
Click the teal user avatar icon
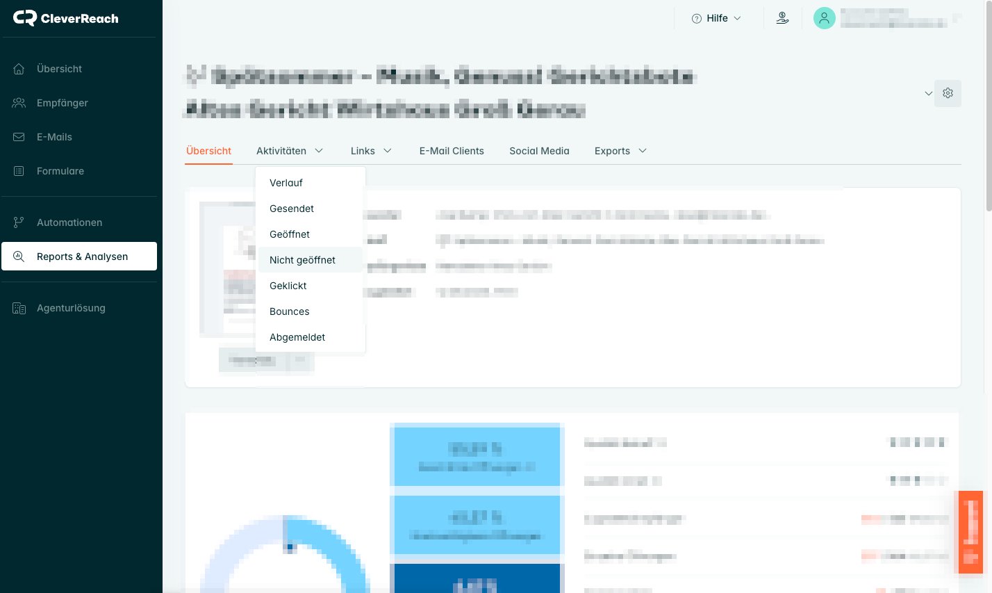coord(824,18)
